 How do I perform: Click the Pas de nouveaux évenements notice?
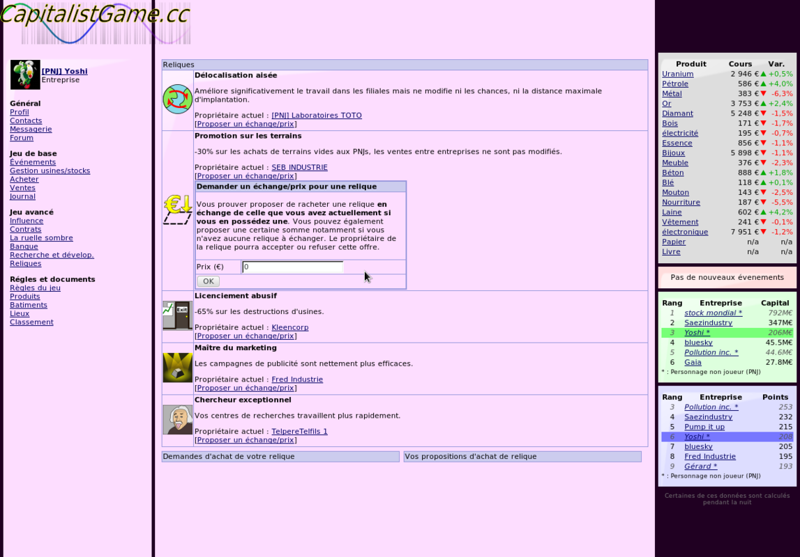pyautogui.click(x=727, y=278)
